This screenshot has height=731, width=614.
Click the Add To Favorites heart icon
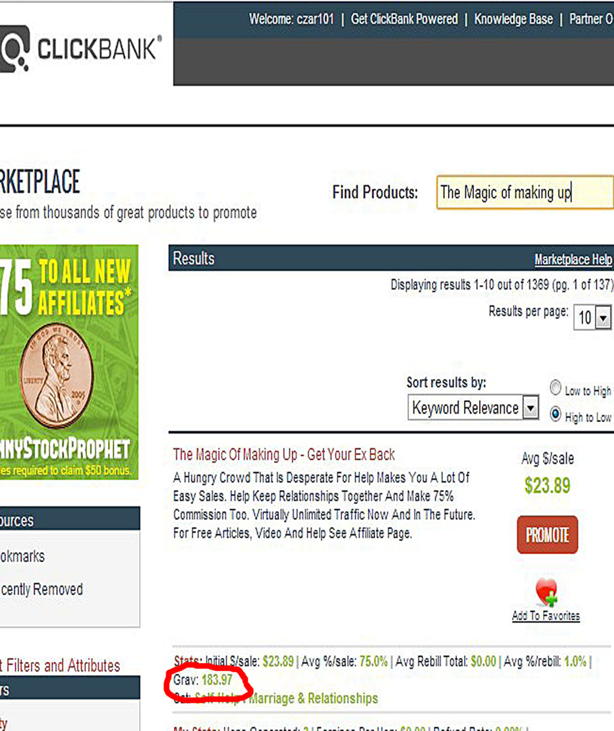546,593
